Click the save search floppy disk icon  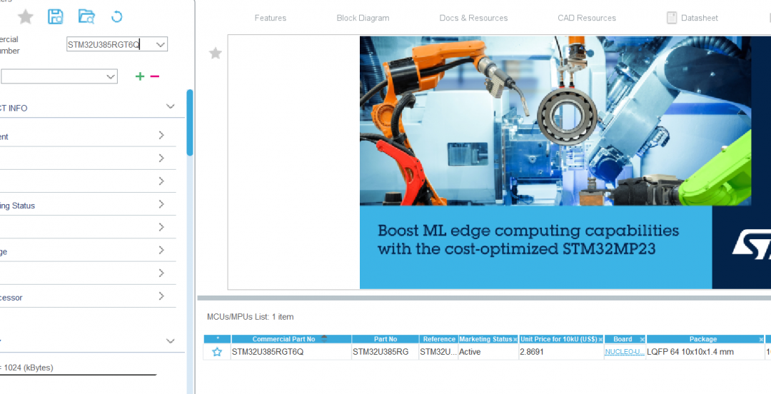[x=56, y=16]
